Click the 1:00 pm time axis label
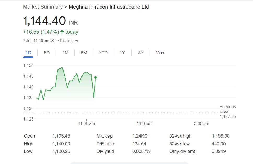 [x=144, y=123]
